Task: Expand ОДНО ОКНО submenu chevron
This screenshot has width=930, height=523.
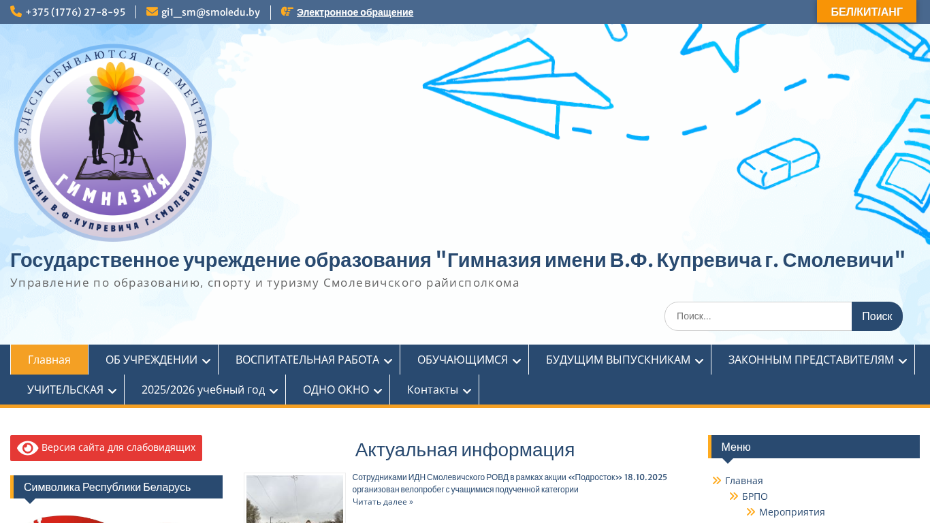Action: (x=378, y=391)
